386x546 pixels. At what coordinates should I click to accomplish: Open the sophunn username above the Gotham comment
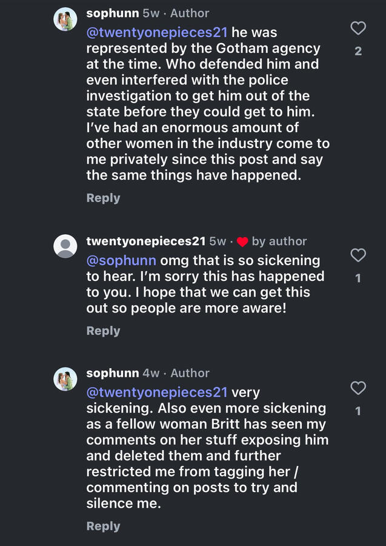tap(112, 13)
